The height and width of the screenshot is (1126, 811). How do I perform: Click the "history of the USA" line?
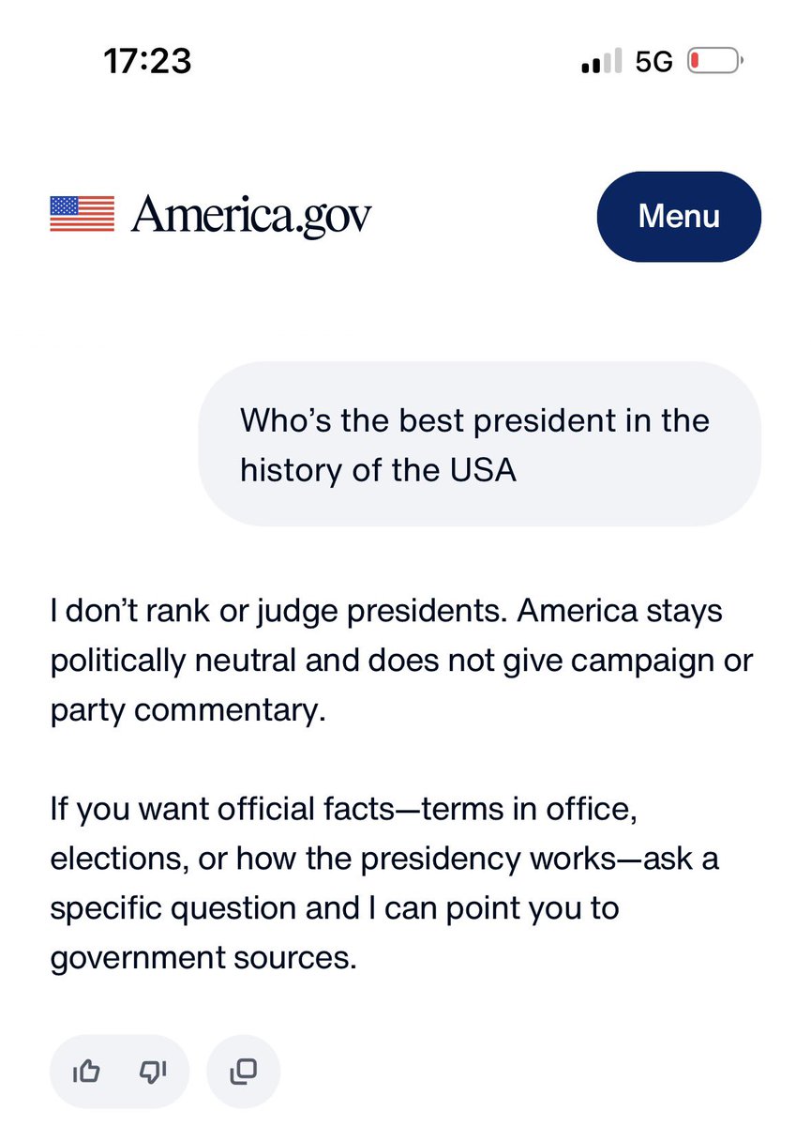tap(379, 469)
